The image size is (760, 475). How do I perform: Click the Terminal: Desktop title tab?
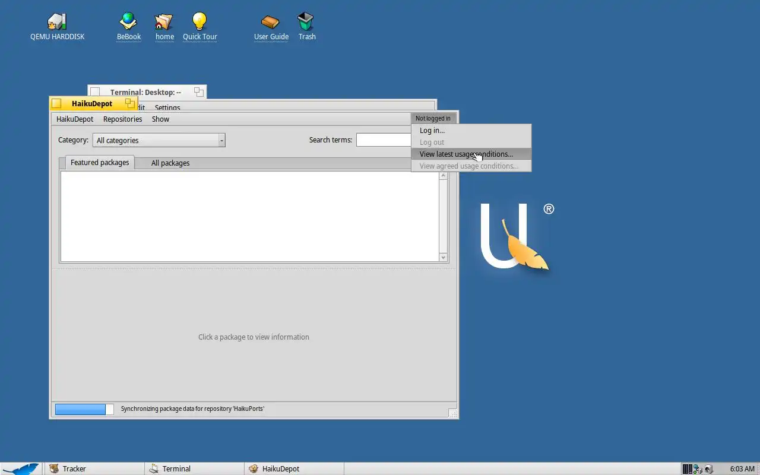(145, 92)
